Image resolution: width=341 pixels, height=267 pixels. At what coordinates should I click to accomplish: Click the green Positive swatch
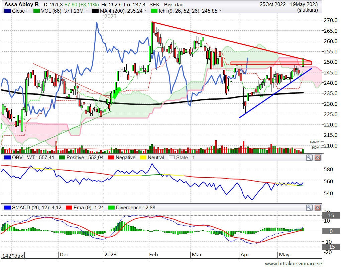[x=62, y=158]
